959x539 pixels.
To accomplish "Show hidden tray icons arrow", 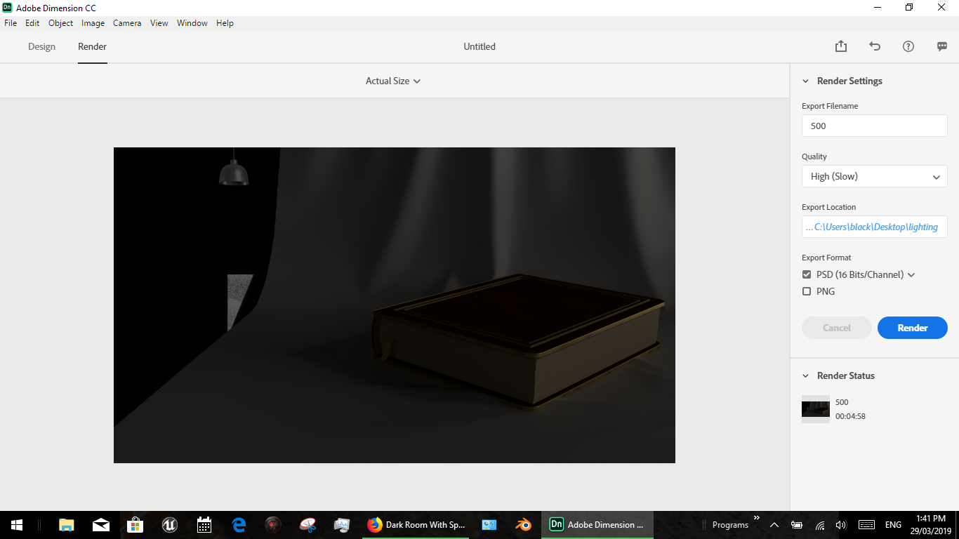I will pos(774,524).
